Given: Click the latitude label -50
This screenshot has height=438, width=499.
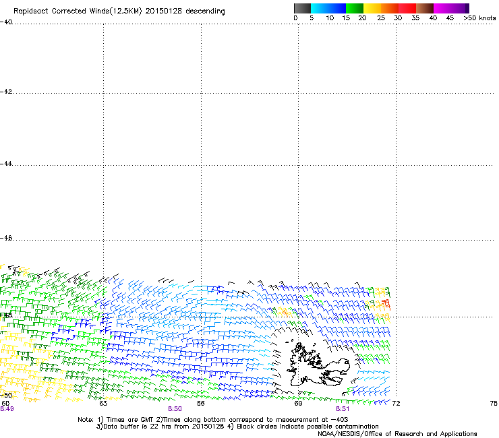Looking at the screenshot, I should (x=6, y=396).
